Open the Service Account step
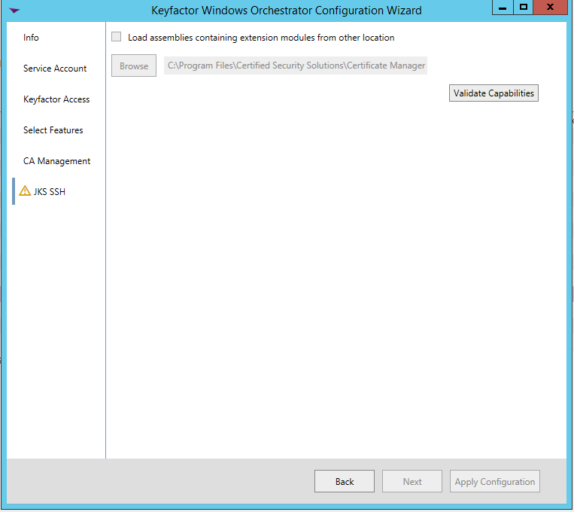Viewport: 574px width, 512px height. [x=55, y=69]
